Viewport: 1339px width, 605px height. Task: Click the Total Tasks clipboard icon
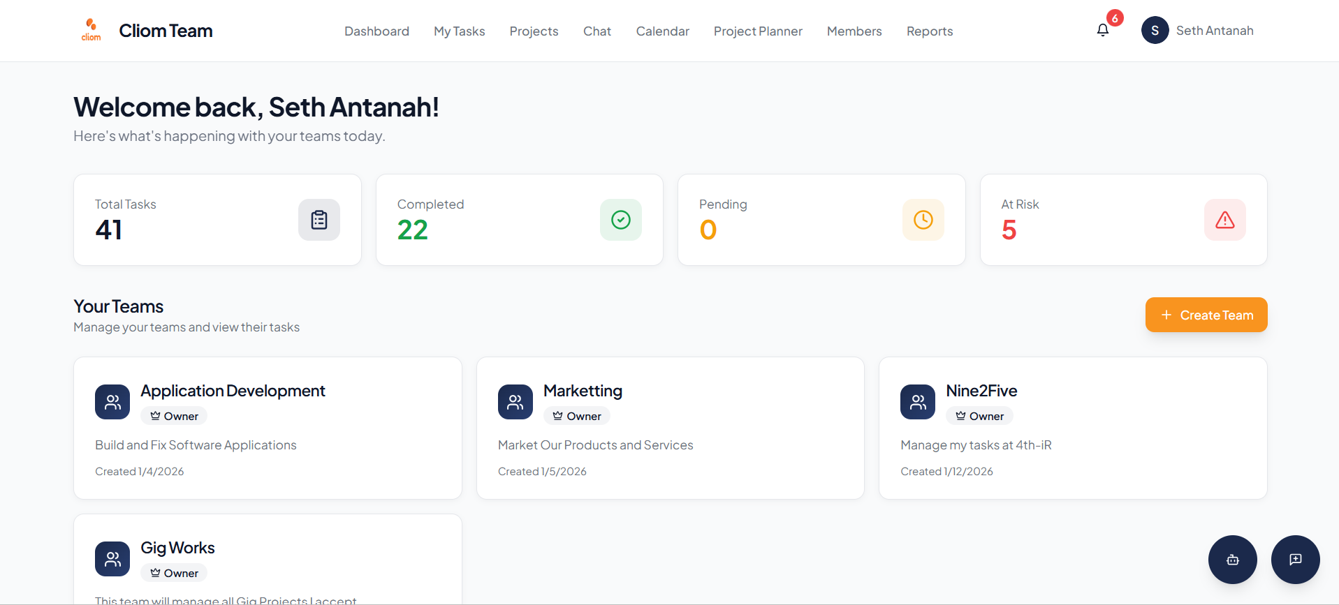pos(319,220)
